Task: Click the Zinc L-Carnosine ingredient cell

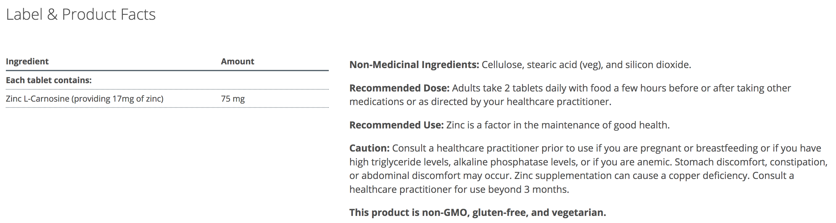Action: pos(84,99)
